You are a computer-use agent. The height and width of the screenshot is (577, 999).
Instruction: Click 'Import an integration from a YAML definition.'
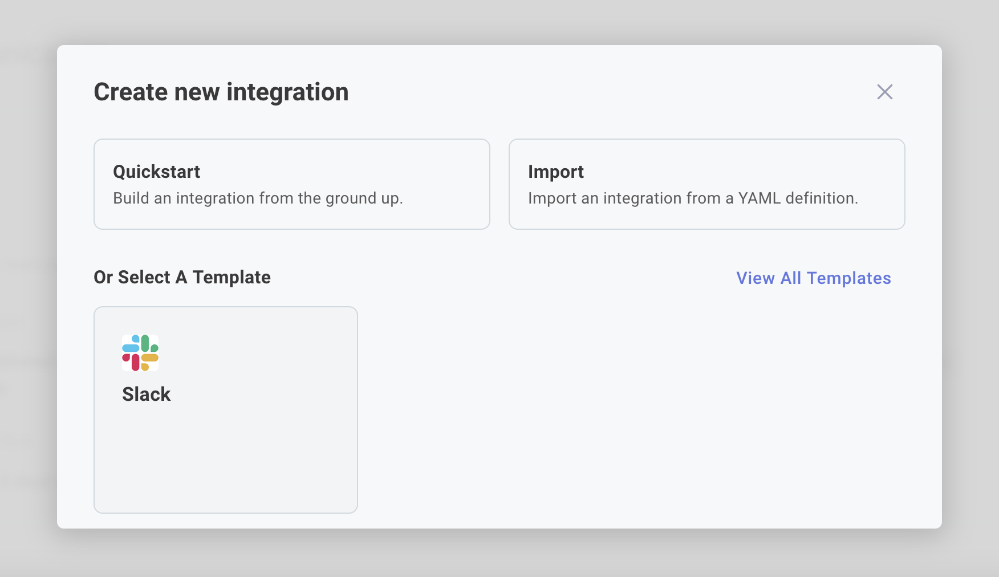click(693, 198)
